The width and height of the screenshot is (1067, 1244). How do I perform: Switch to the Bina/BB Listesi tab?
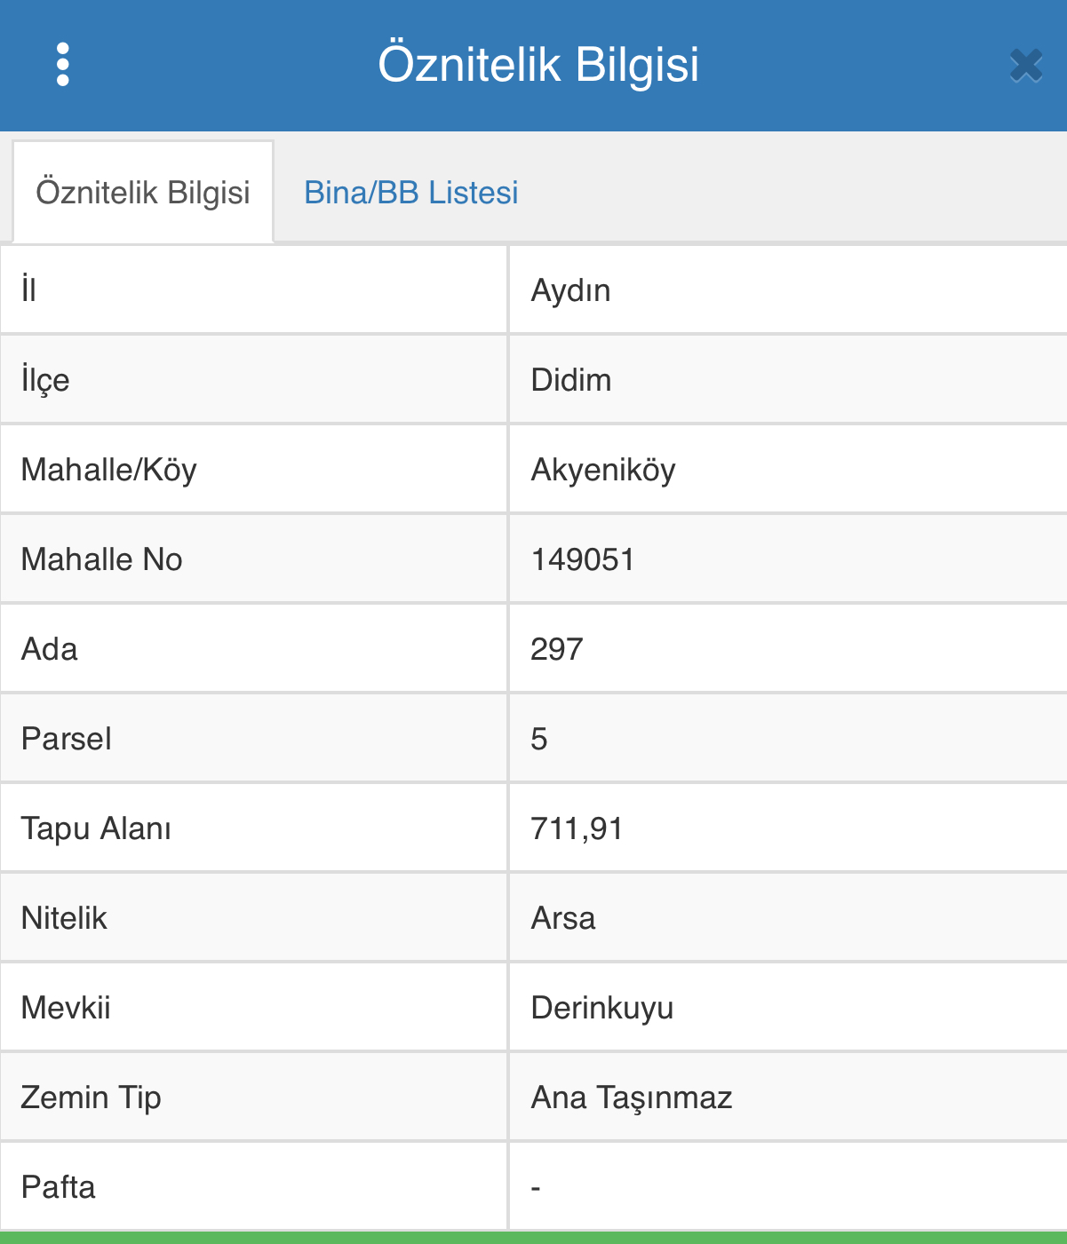[410, 193]
